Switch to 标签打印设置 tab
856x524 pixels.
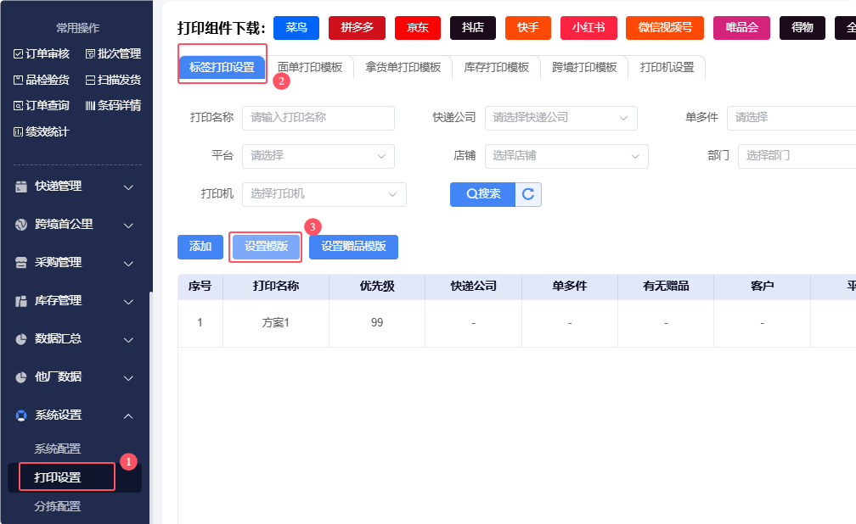coord(222,67)
